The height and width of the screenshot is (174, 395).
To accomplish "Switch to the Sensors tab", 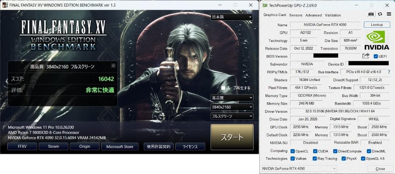I will click(296, 15).
